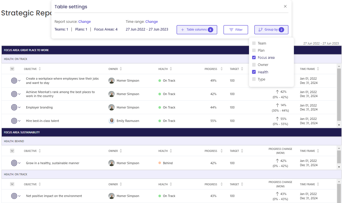Click Emily Rasmusen's avatar picture
Viewport: 342px width, 203px height.
point(112,121)
